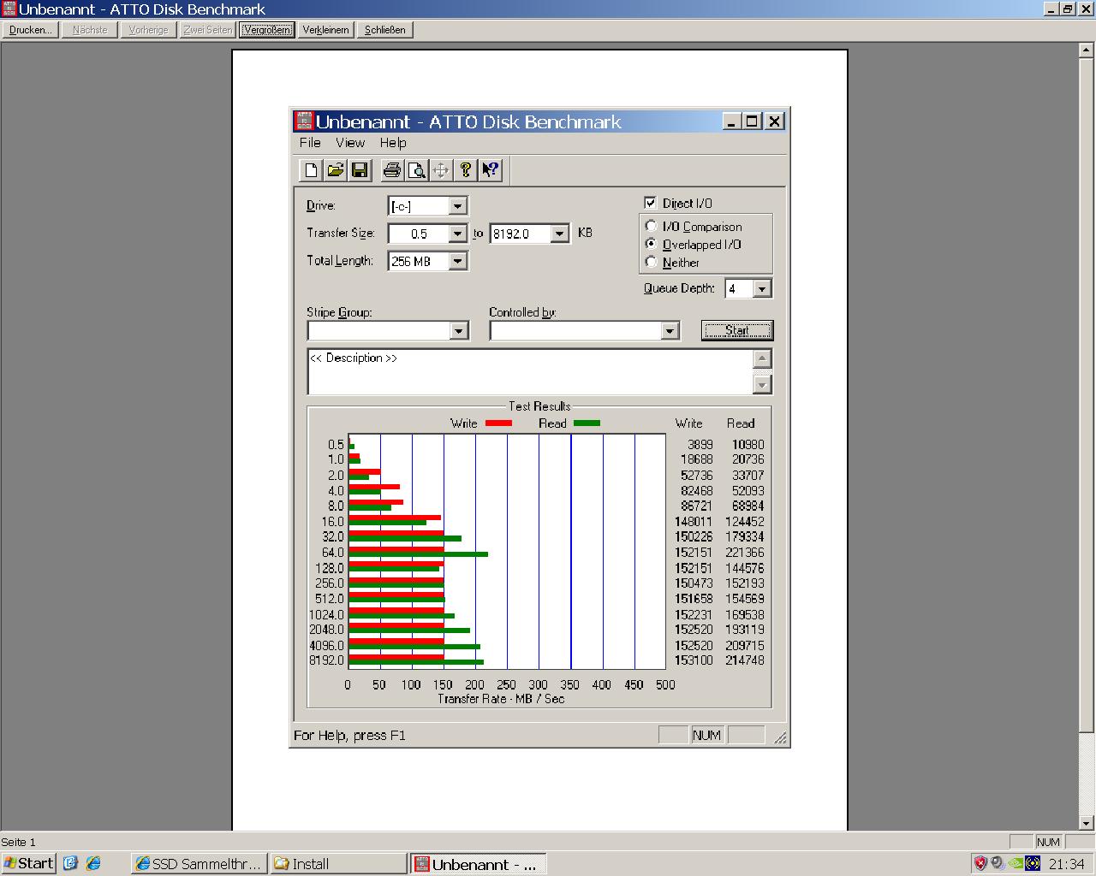This screenshot has height=876, width=1096.
Task: Click the preview window's vertical scrollbar up arrow
Action: 1087,50
